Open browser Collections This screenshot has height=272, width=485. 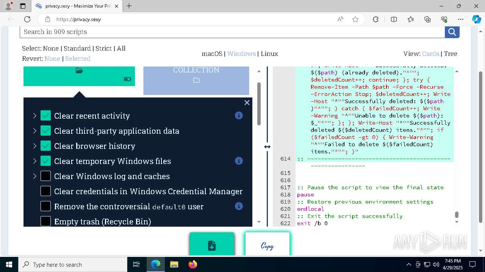(x=427, y=19)
